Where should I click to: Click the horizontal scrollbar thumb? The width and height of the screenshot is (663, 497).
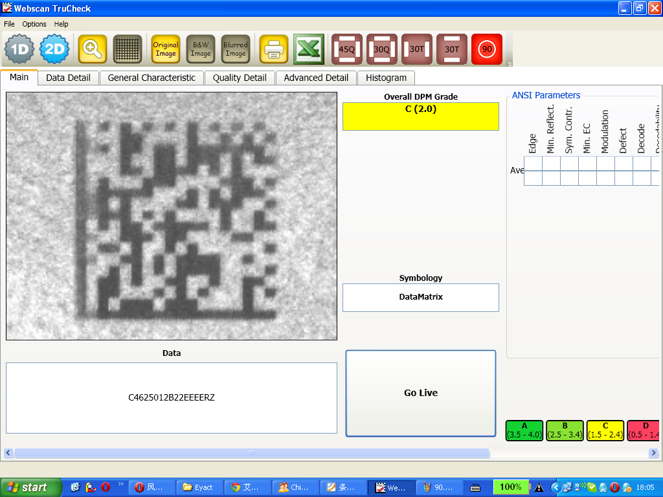252,453
